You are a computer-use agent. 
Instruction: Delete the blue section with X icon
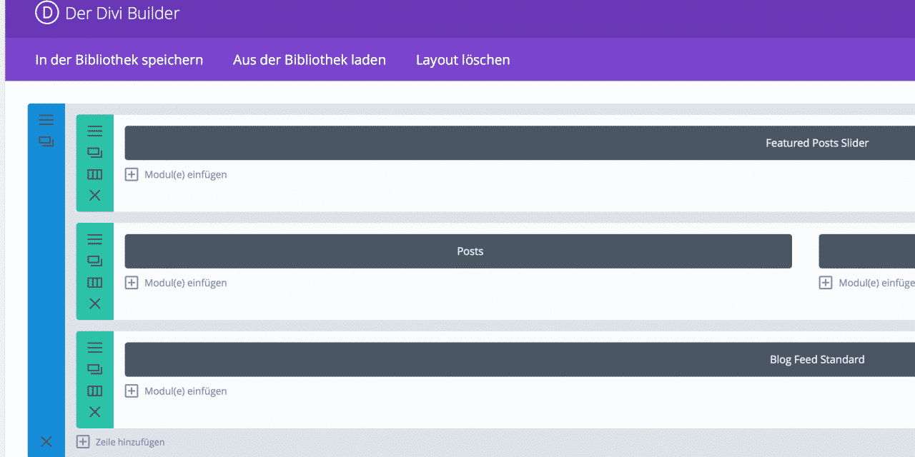click(46, 441)
